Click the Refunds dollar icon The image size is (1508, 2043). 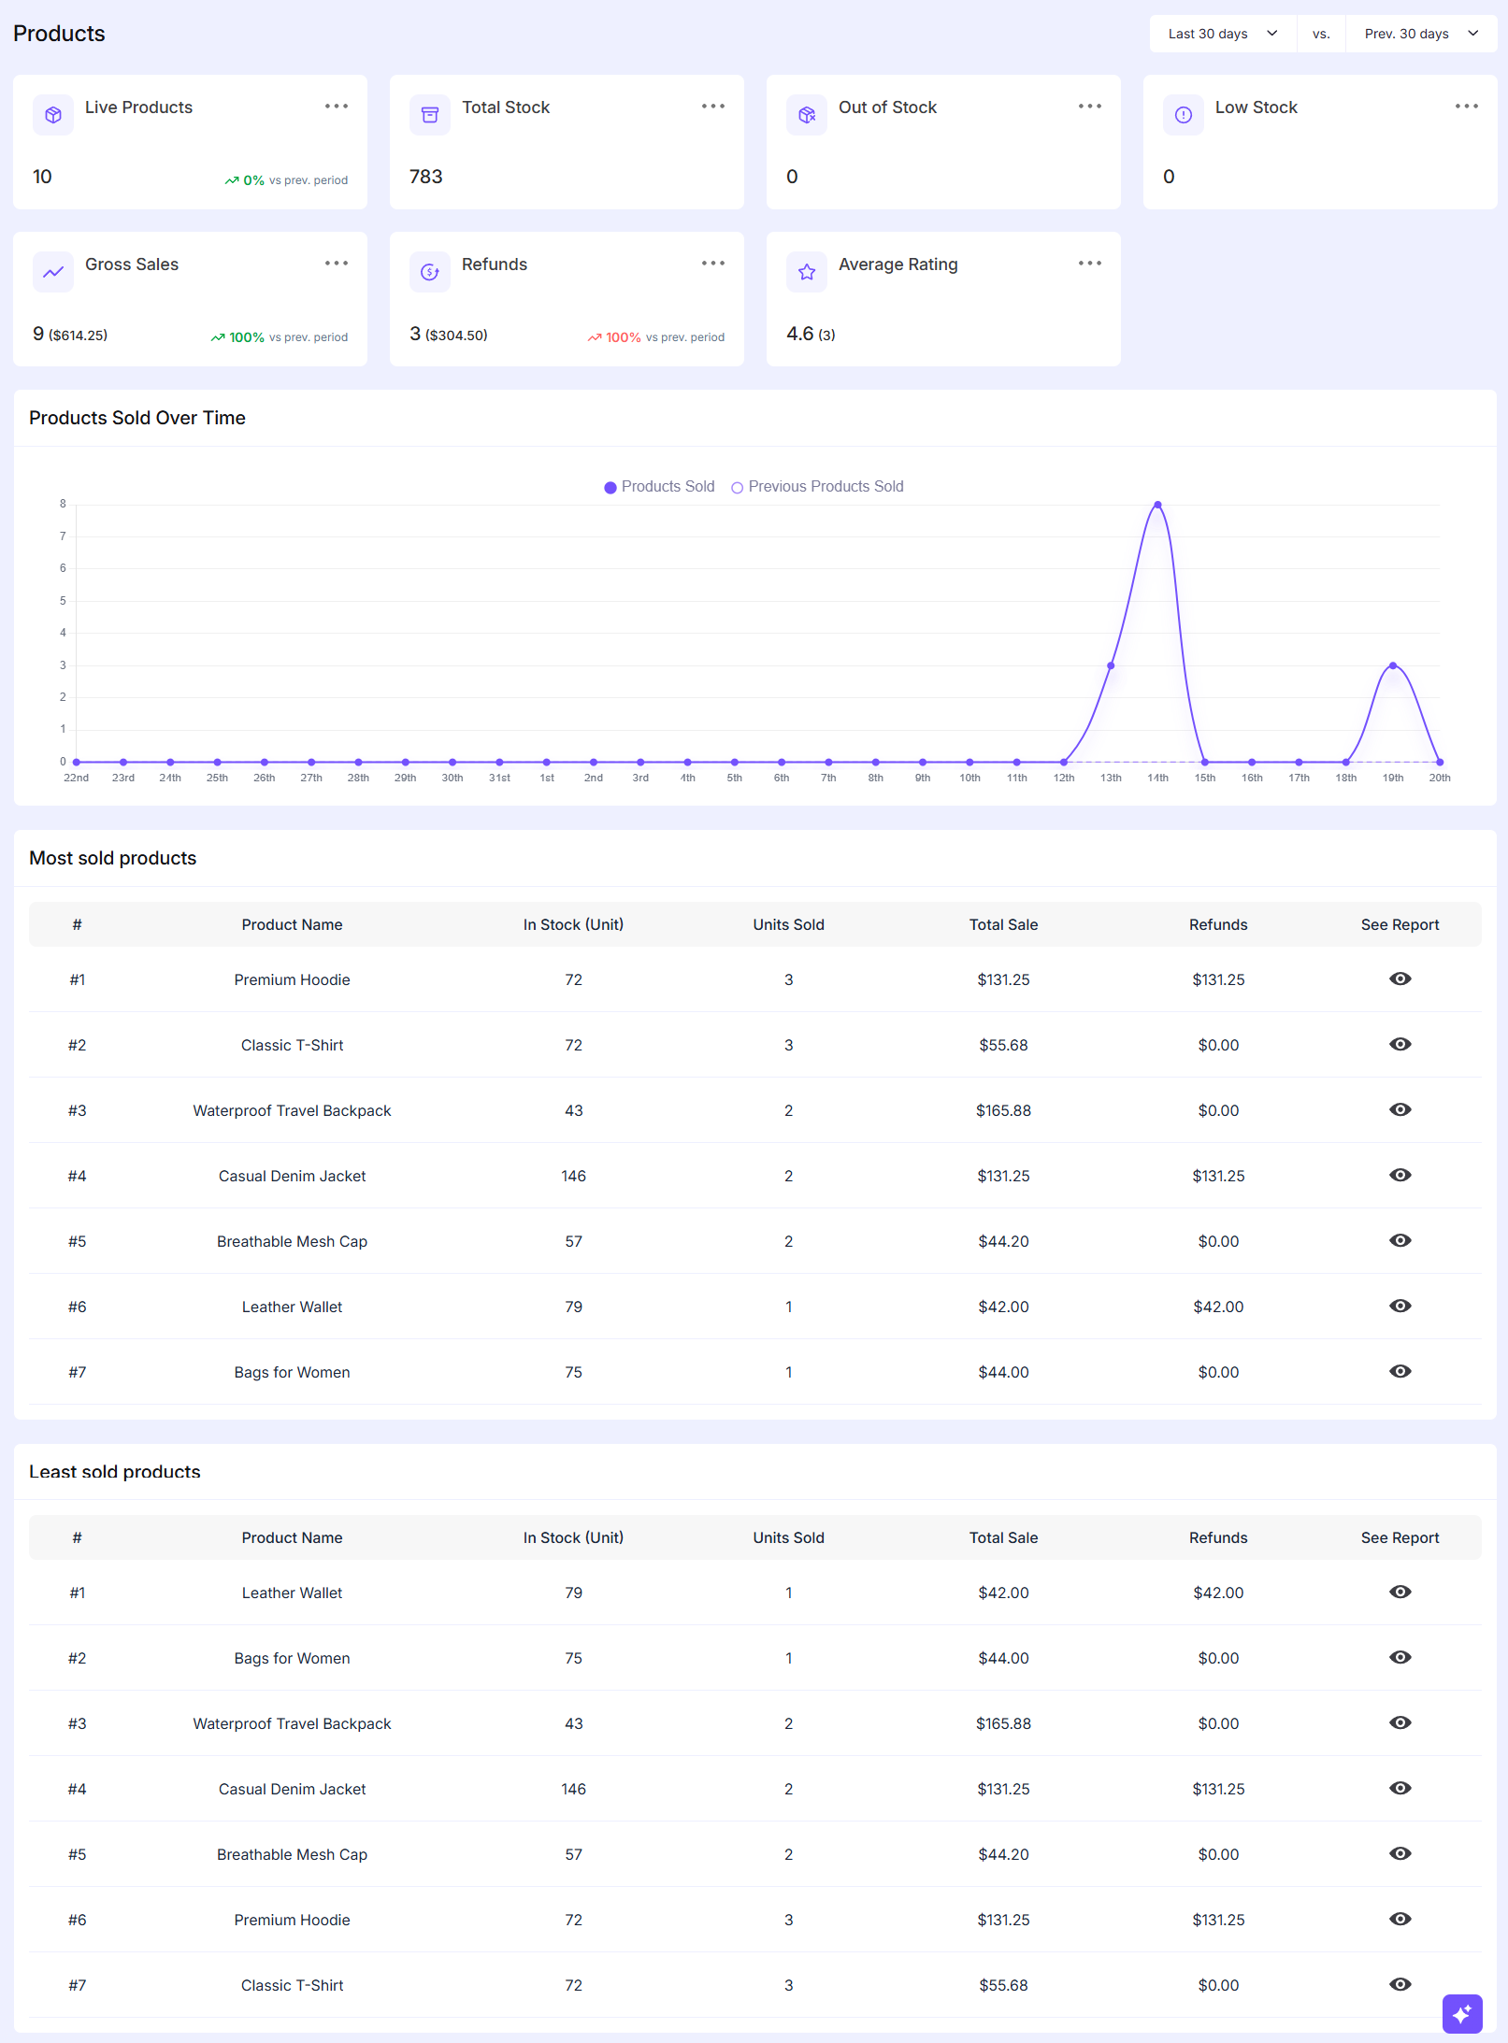(430, 272)
